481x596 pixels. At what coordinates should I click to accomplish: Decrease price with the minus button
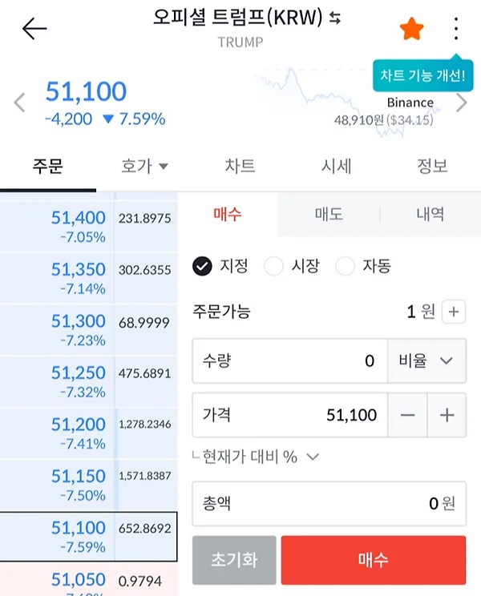tap(407, 415)
